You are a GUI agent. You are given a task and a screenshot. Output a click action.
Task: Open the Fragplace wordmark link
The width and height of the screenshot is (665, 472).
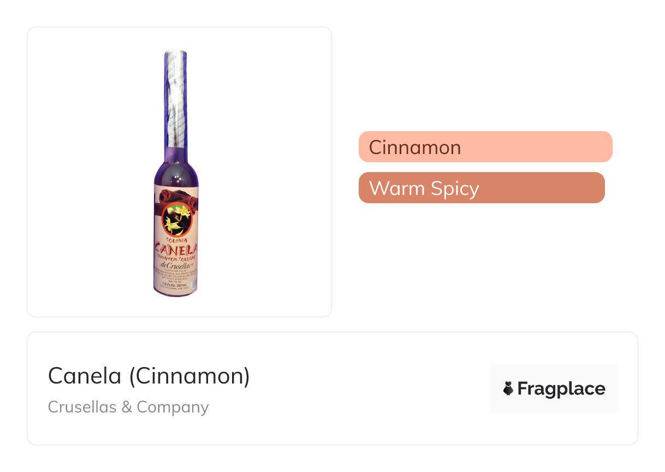click(561, 388)
